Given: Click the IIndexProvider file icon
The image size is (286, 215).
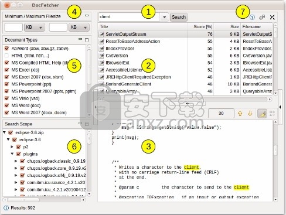Looking at the screenshot, I should click(x=101, y=49).
